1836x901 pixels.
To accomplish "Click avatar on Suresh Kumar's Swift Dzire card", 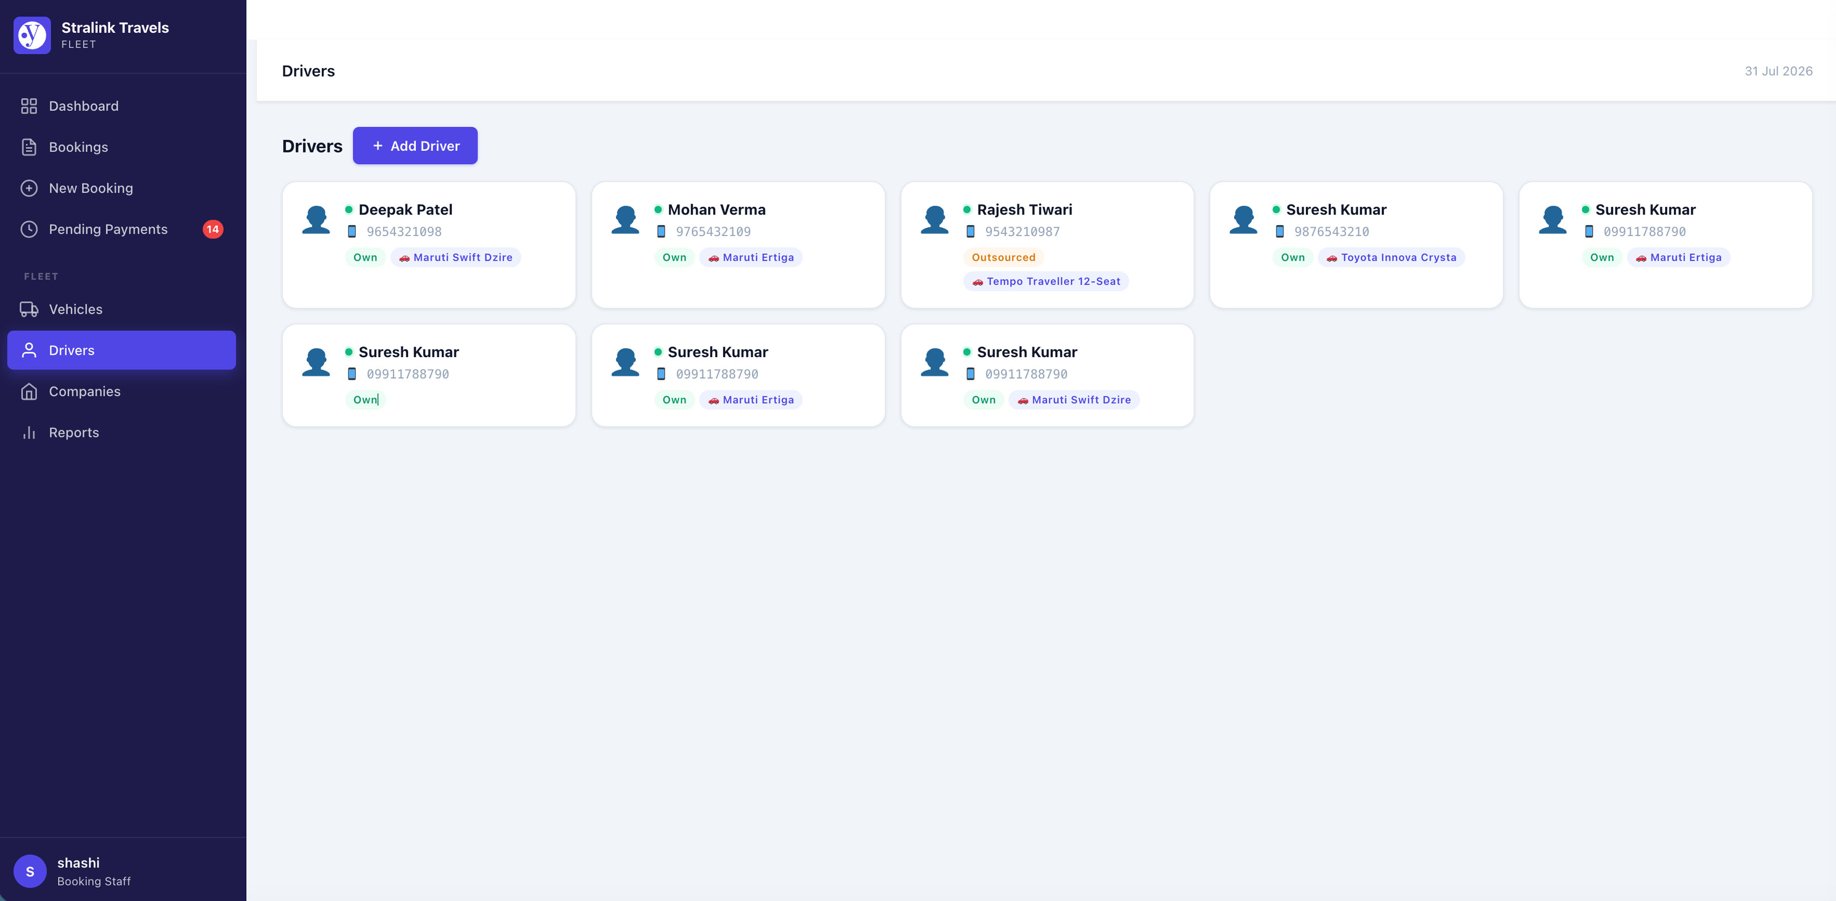I will tap(934, 362).
